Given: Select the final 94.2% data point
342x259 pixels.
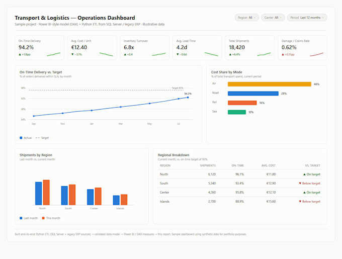Looking at the screenshot, I should 188,98.
